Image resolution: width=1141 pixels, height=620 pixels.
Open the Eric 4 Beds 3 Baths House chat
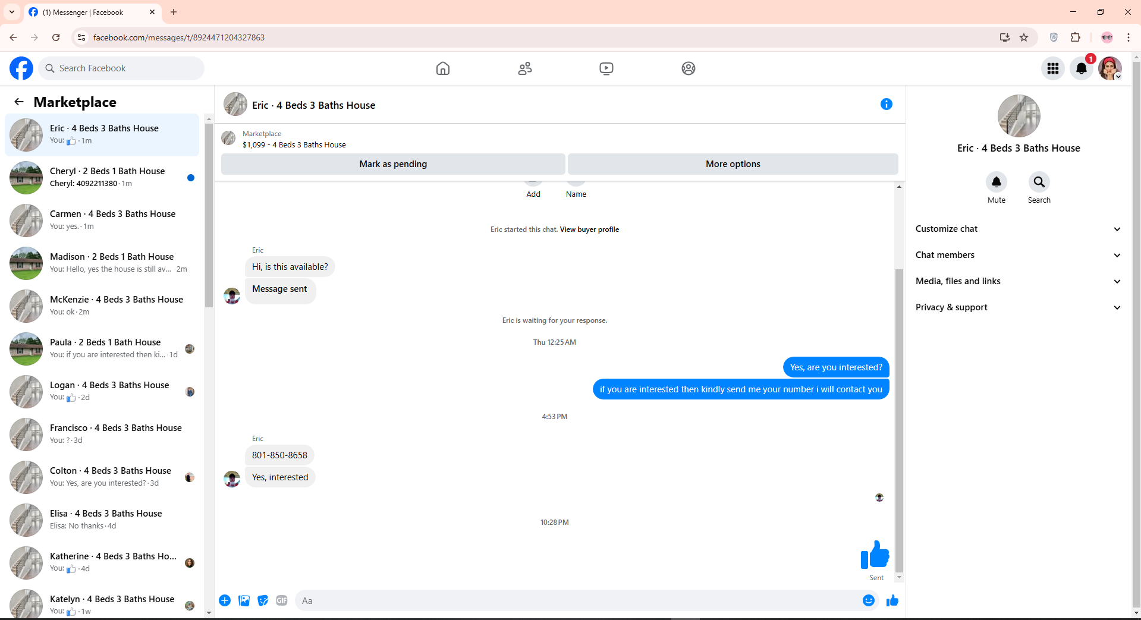pyautogui.click(x=102, y=135)
